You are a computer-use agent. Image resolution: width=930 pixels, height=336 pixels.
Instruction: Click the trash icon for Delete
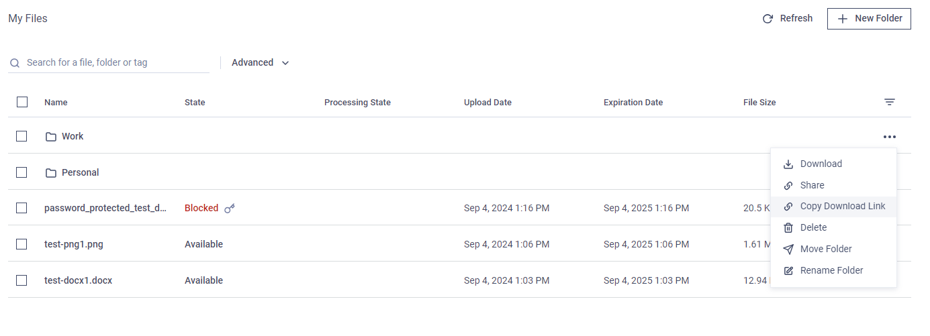(x=788, y=228)
